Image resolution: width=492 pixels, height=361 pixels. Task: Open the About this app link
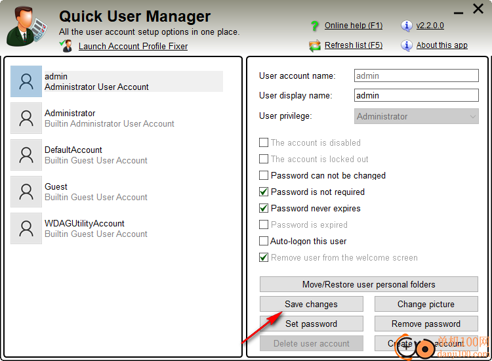(441, 45)
